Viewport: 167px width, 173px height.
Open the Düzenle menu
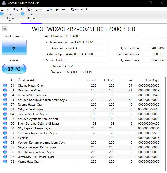(18, 9)
